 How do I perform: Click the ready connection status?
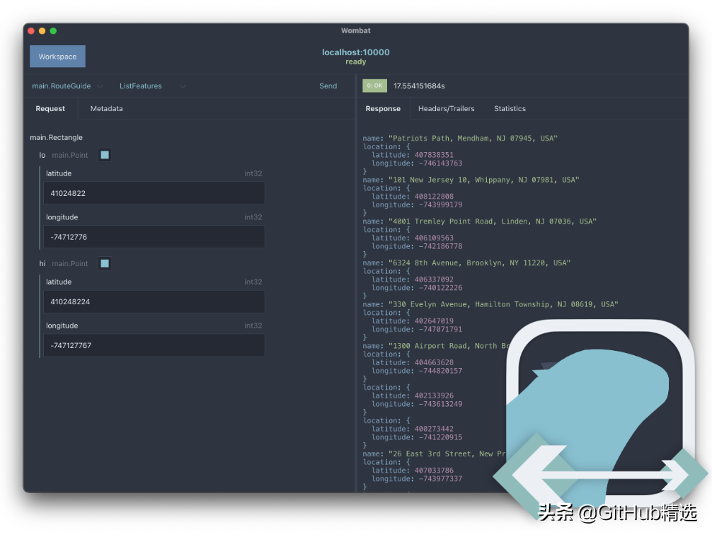(355, 62)
